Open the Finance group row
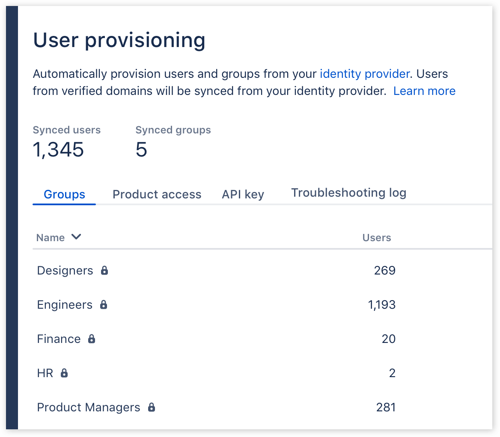 (262, 339)
